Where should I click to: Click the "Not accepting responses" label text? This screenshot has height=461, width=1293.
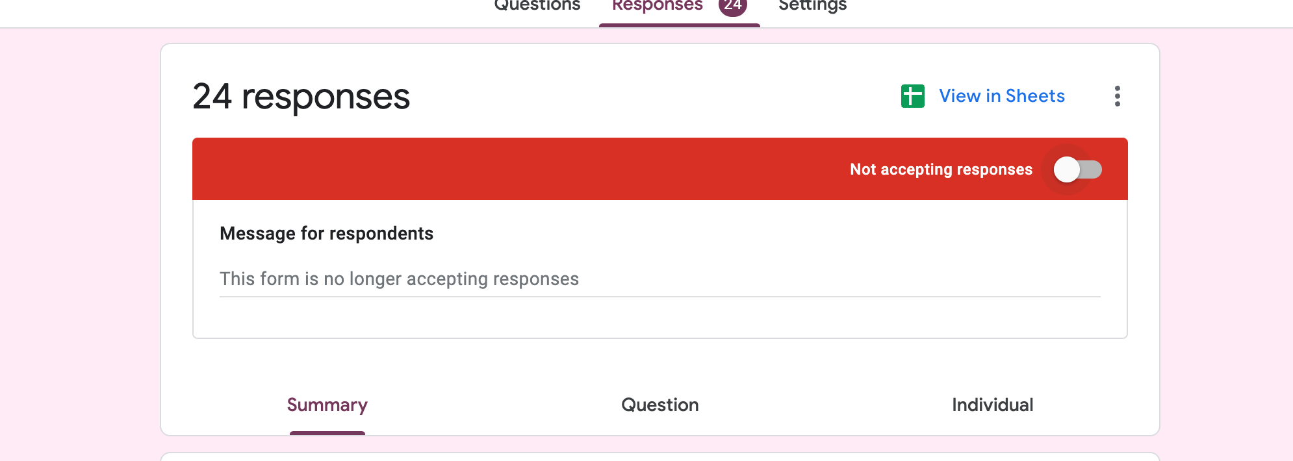pyautogui.click(x=940, y=169)
